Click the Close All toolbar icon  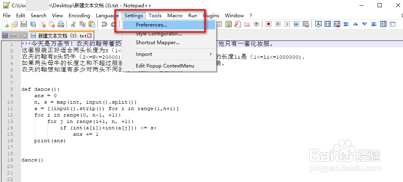52,25
